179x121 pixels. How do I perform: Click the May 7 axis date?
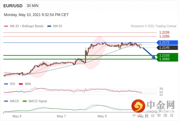point(61,116)
